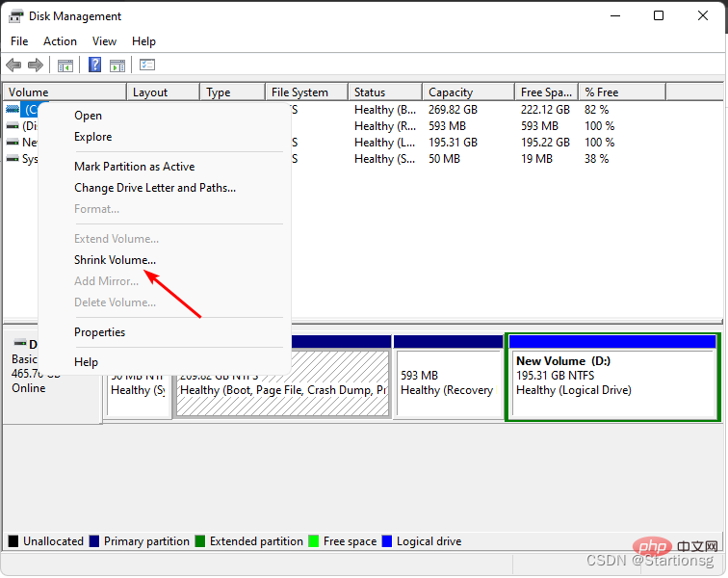The image size is (728, 578).
Task: Sort by the Volume column header
Action: 65,92
